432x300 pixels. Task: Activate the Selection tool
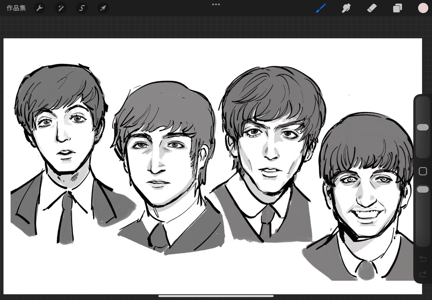(x=82, y=8)
